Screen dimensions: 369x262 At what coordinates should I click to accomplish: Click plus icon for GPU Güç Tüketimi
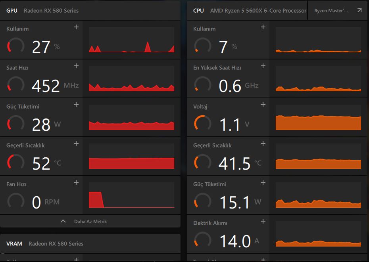(x=76, y=105)
